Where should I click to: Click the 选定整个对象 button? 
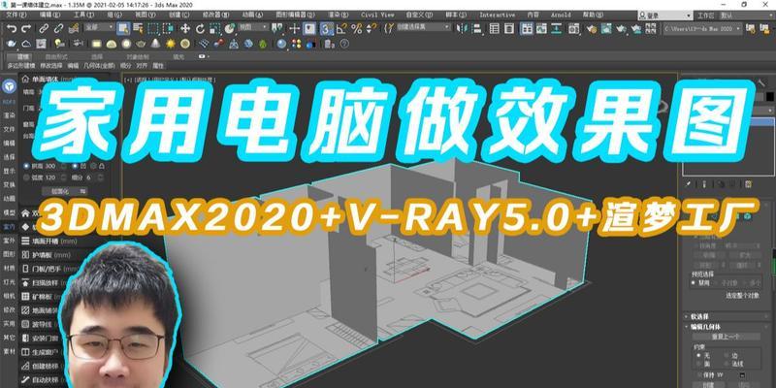point(742,296)
